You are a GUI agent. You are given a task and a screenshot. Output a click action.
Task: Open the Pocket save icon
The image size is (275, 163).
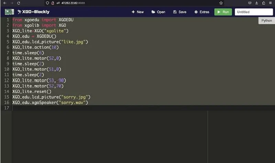click(250, 3)
